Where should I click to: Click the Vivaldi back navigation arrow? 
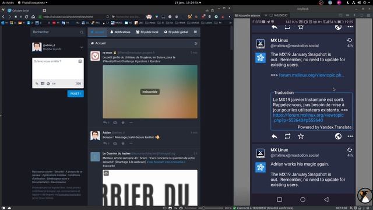[3, 17]
